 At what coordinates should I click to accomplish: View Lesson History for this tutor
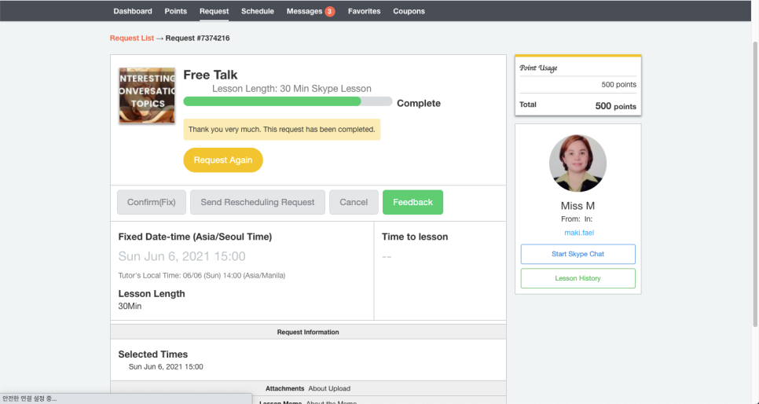[x=577, y=278]
